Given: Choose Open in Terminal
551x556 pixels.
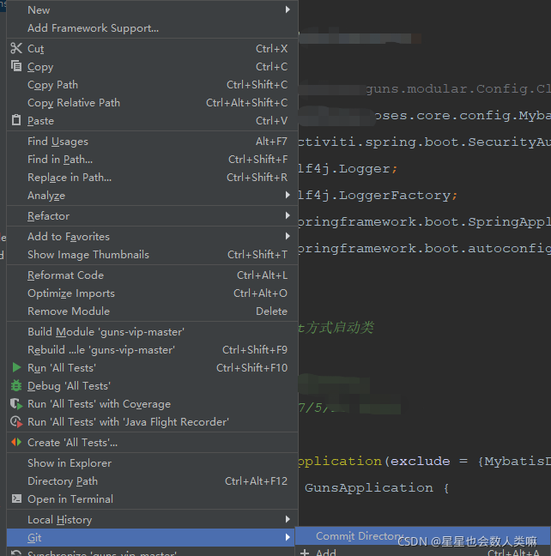Looking at the screenshot, I should (152, 499).
